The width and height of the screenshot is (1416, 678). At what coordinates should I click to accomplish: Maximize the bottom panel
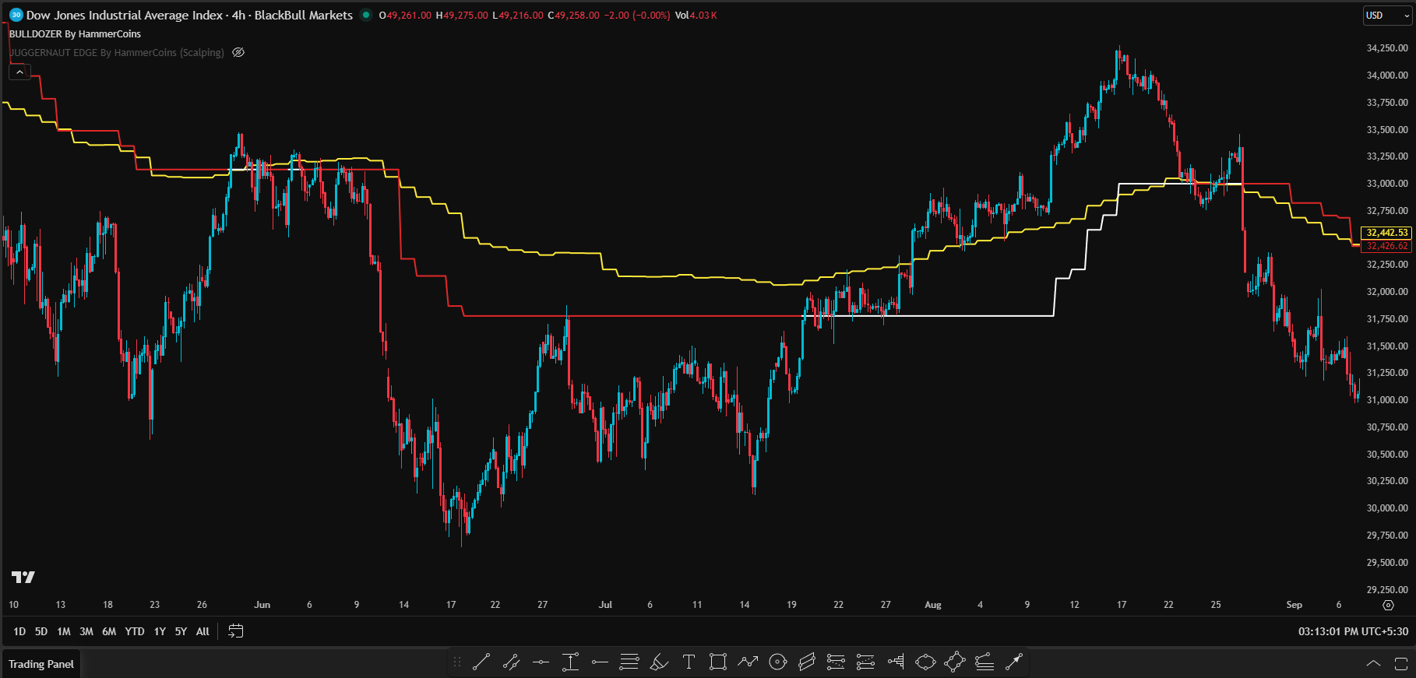coord(1400,664)
